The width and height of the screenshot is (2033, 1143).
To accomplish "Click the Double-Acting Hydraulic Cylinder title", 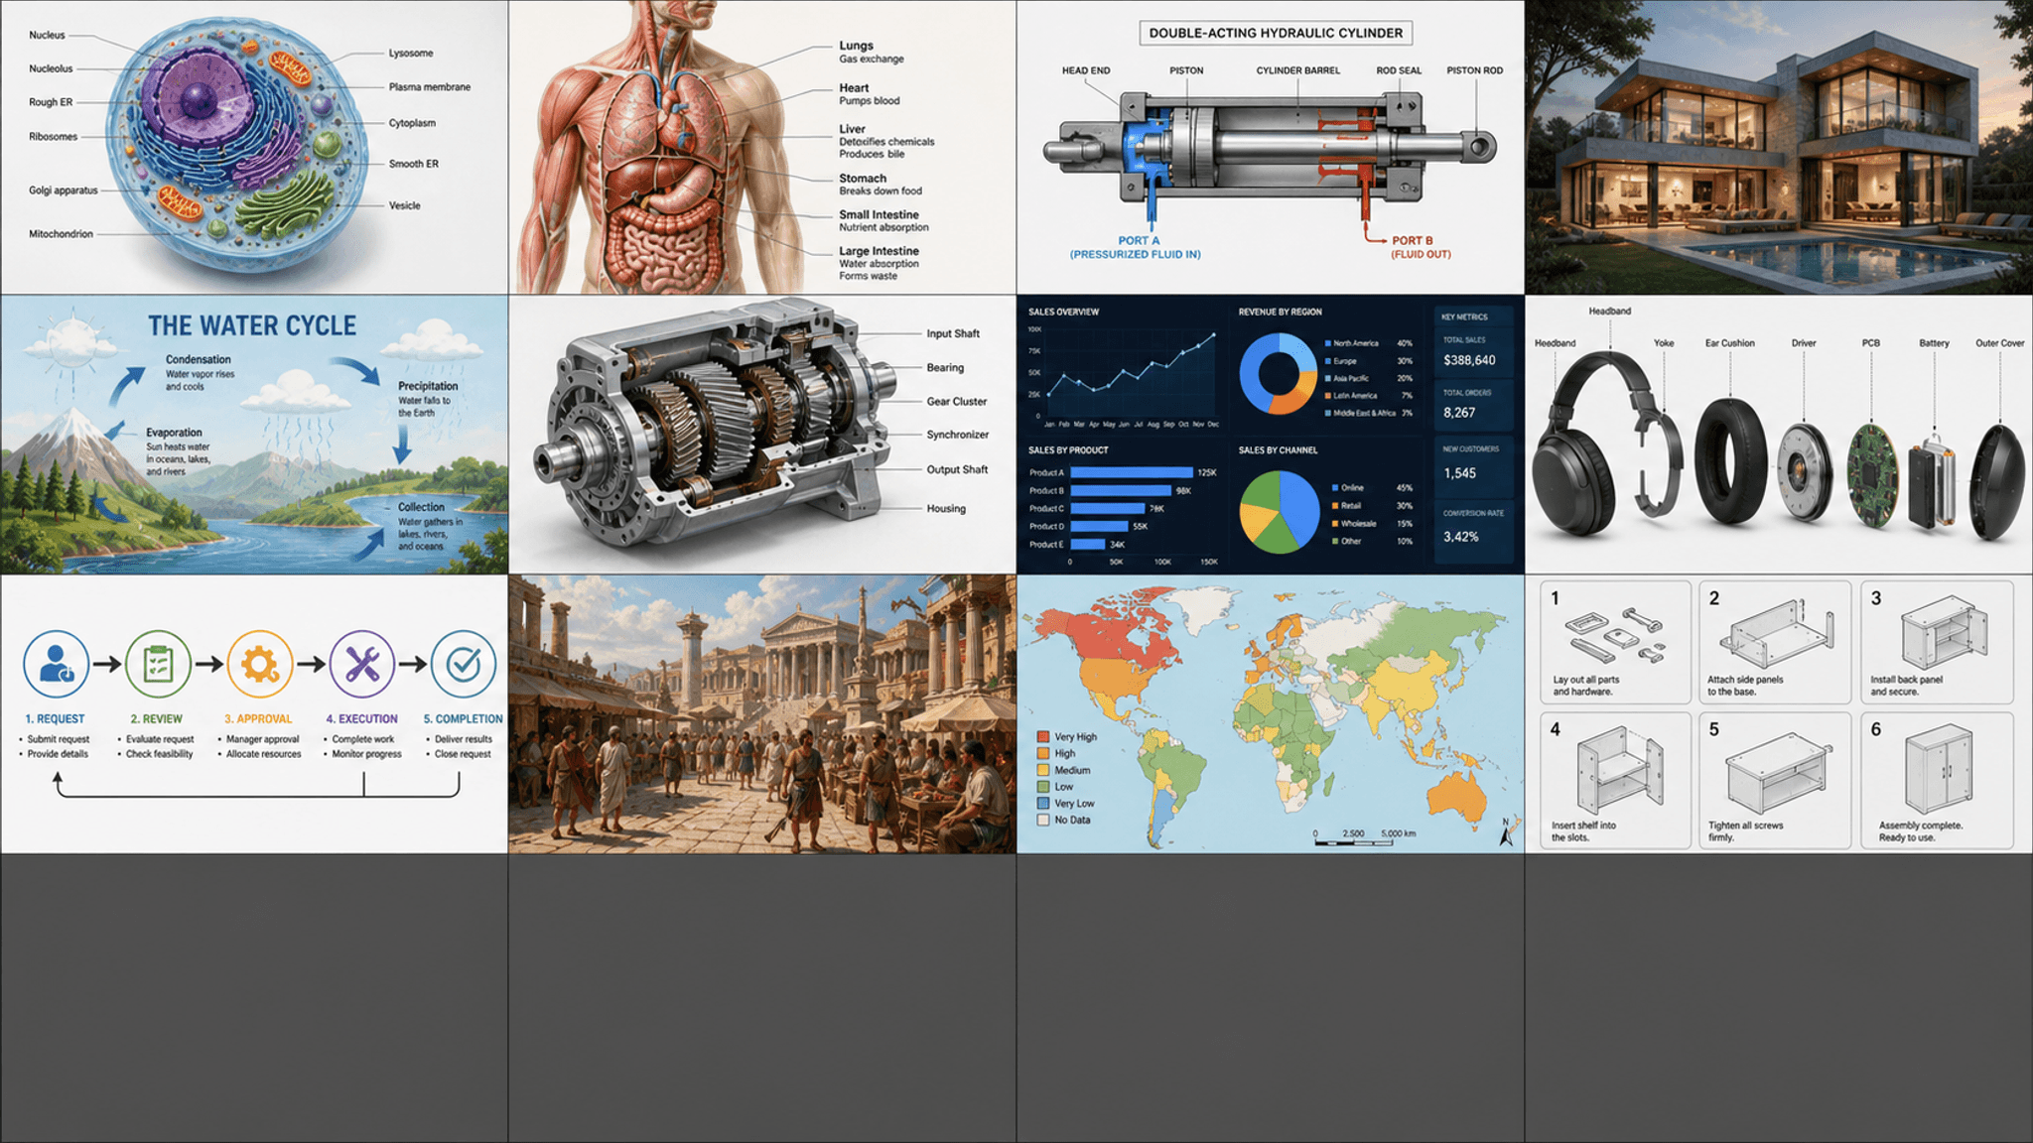I will point(1276,33).
